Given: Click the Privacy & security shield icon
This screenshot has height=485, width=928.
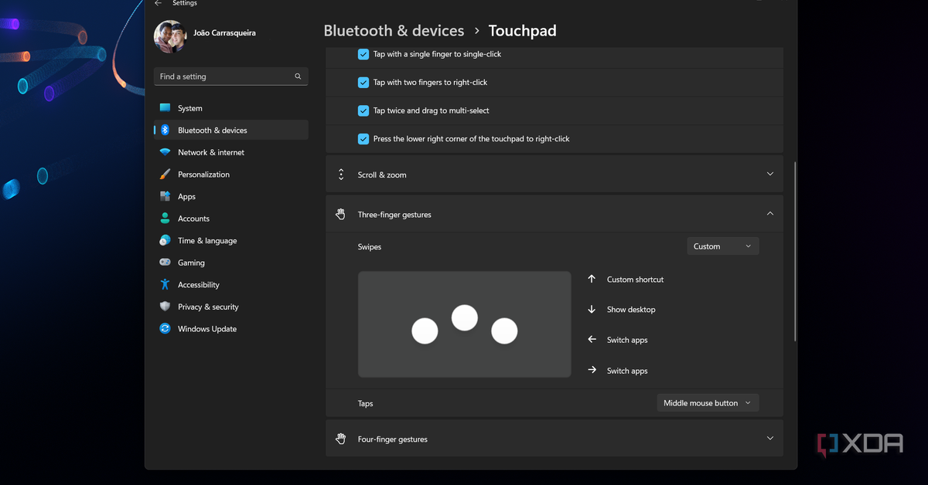Looking at the screenshot, I should click(x=165, y=307).
